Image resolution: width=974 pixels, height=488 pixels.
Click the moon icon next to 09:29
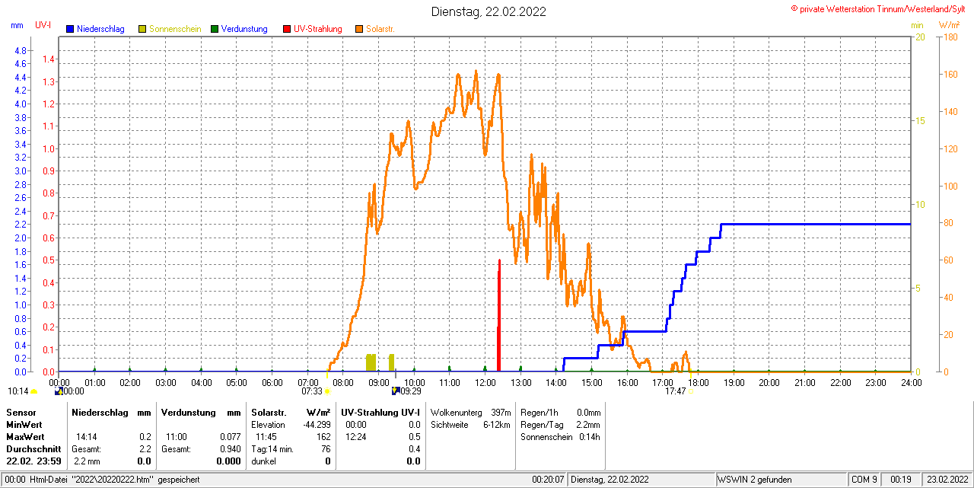pyautogui.click(x=395, y=391)
